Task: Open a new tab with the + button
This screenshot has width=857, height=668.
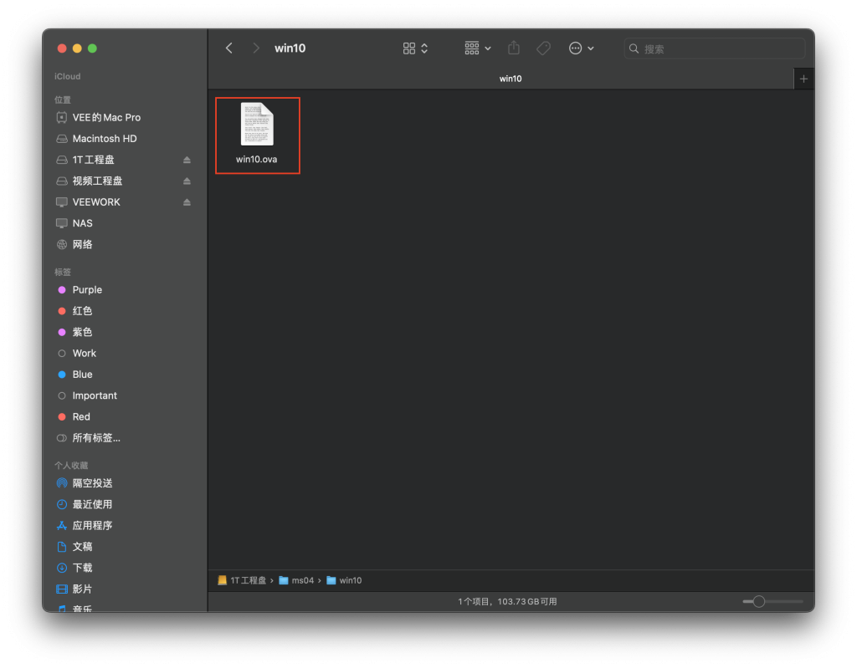Action: click(803, 78)
